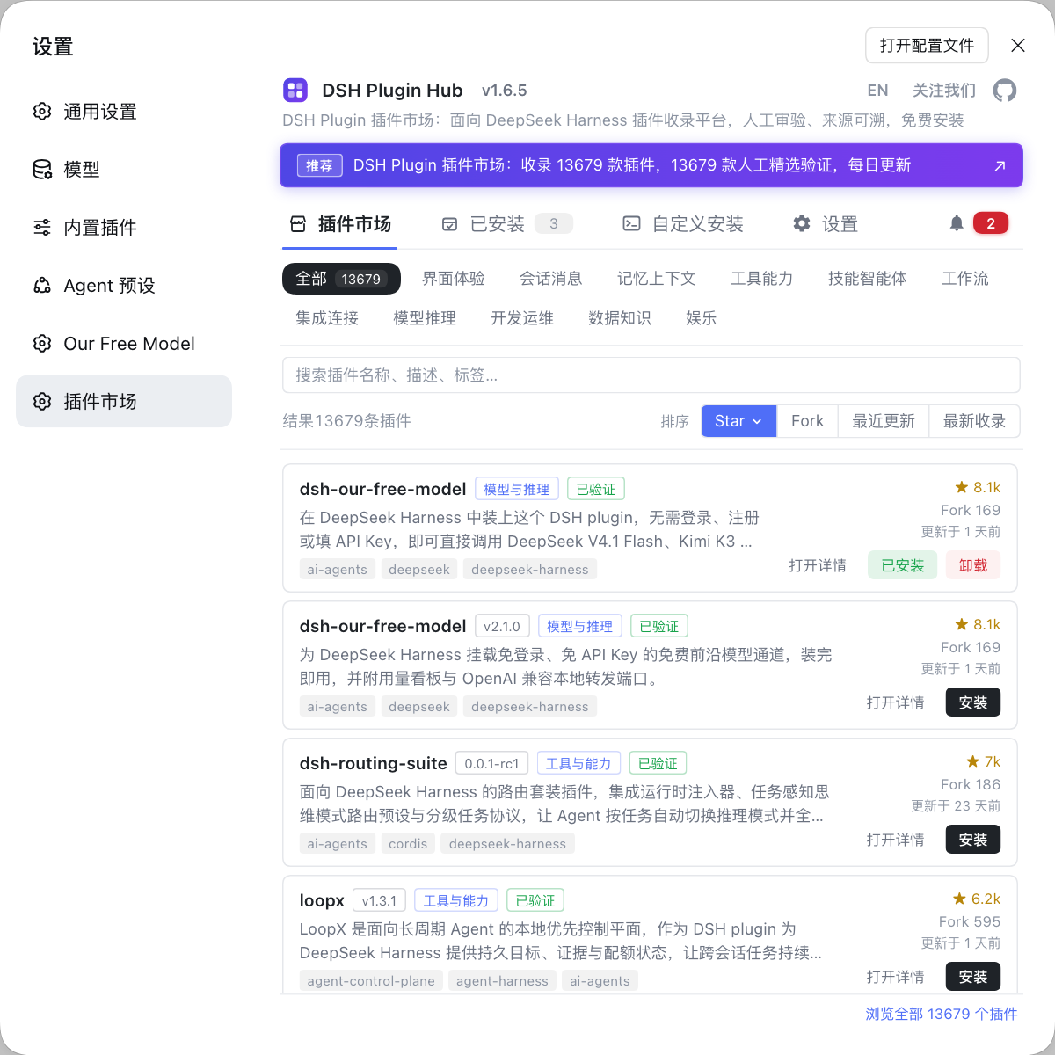Install dsh-our-free-model v2.1.0
Viewport: 1055px width, 1055px height.
(973, 702)
